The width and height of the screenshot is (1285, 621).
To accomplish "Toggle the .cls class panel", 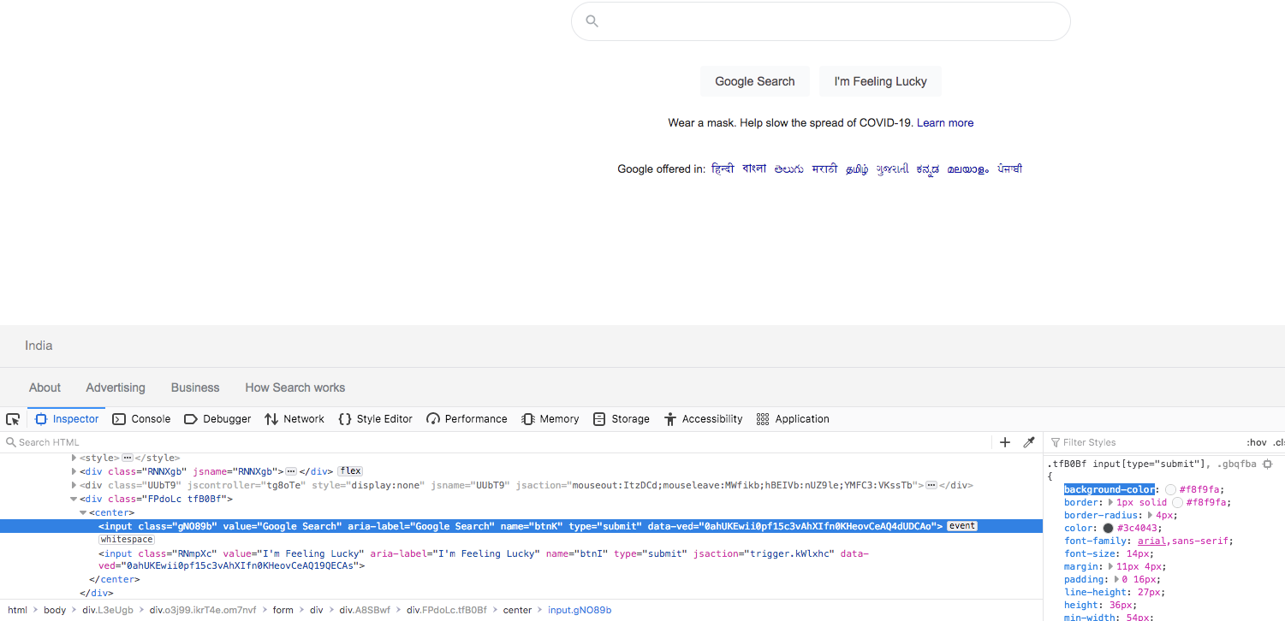I will click(x=1279, y=442).
